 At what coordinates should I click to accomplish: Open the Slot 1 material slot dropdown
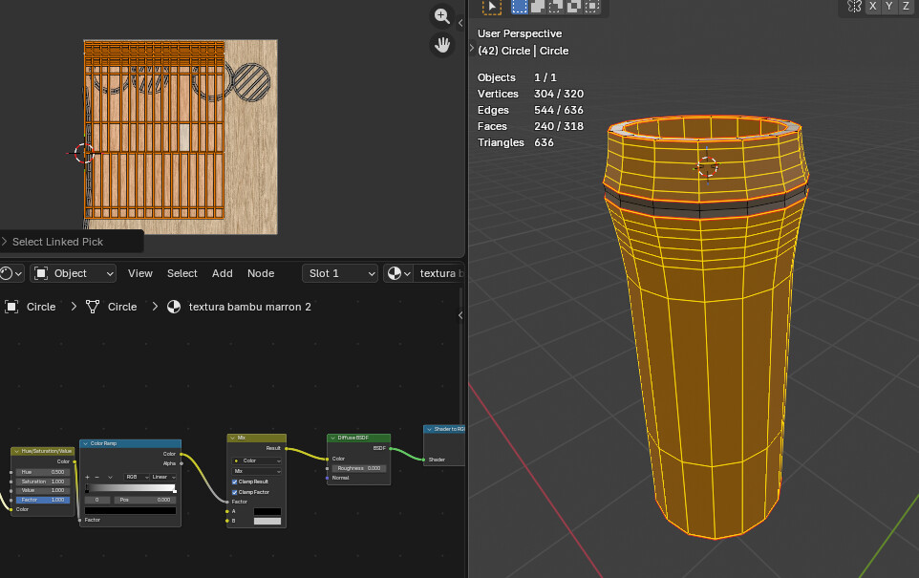[x=340, y=273]
